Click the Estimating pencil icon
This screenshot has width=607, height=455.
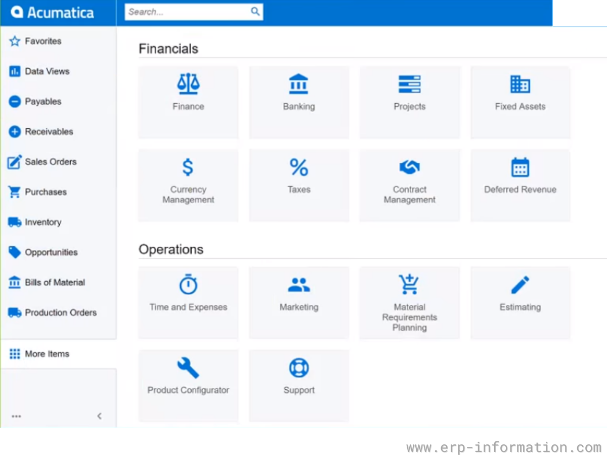coord(520,285)
